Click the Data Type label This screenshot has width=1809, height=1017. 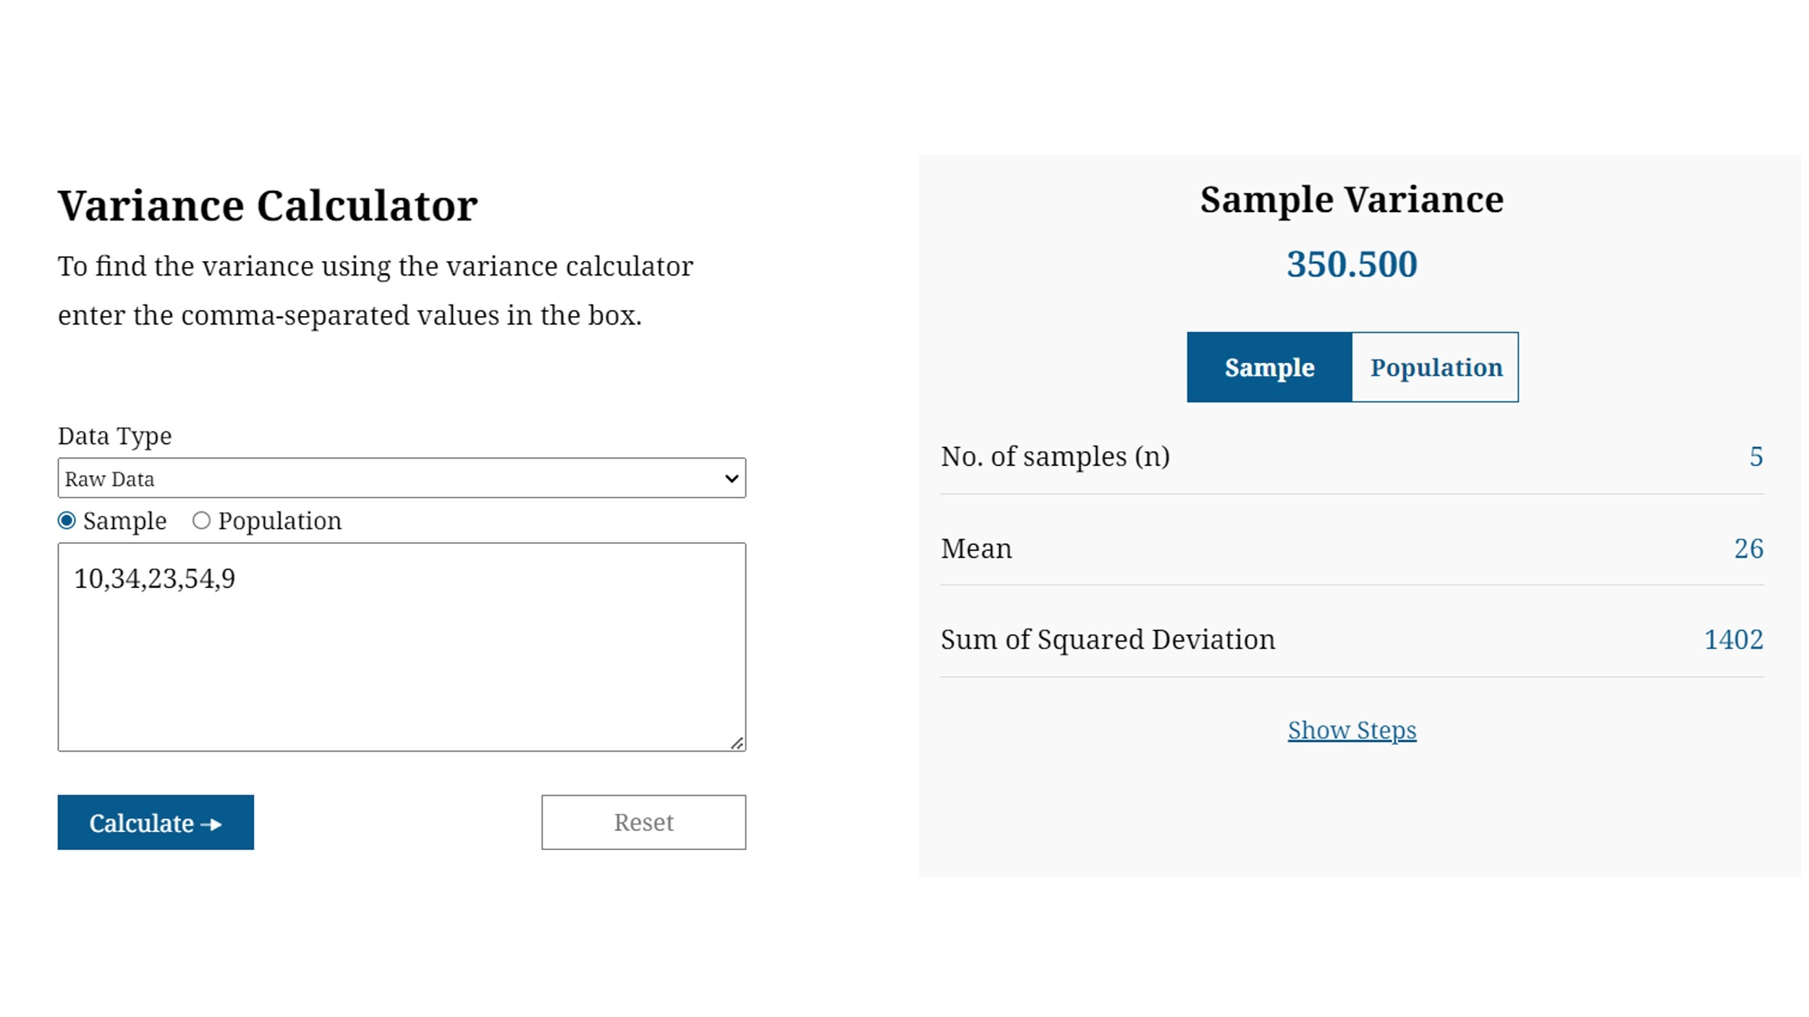pyautogui.click(x=114, y=436)
